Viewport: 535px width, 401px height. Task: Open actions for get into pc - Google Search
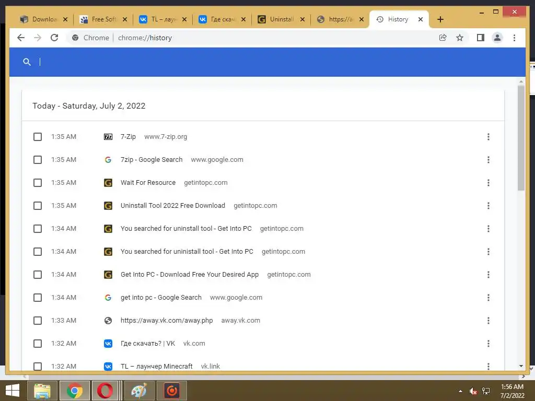489,298
